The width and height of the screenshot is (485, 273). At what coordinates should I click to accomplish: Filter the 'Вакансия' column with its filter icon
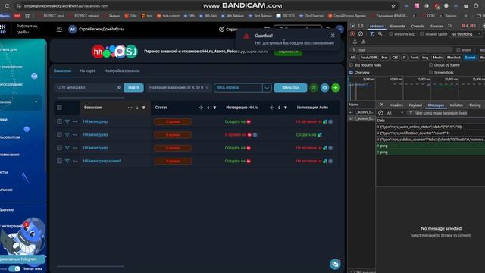pyautogui.click(x=144, y=108)
